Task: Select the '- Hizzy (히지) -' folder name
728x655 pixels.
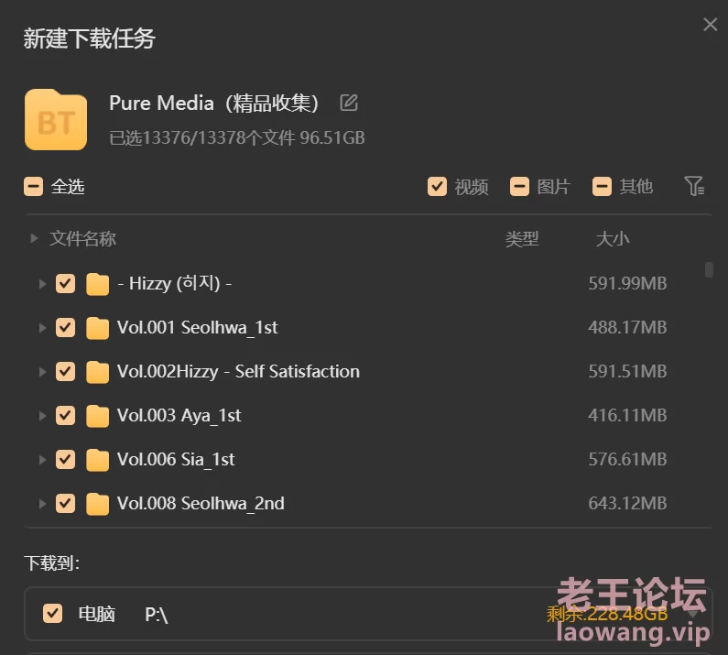Action: coord(175,283)
